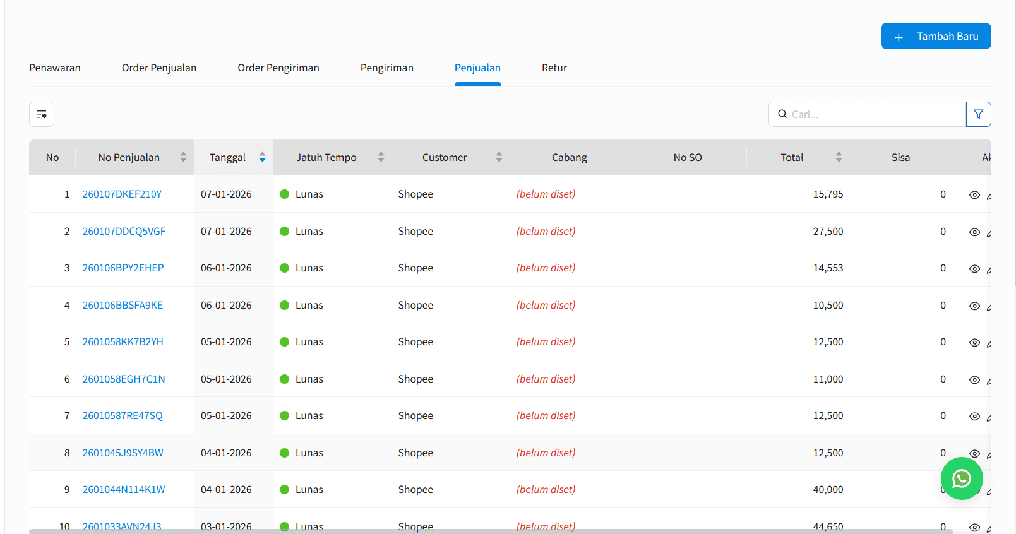Click eye icon for row 5
The width and height of the screenshot is (1016, 534).
[974, 343]
